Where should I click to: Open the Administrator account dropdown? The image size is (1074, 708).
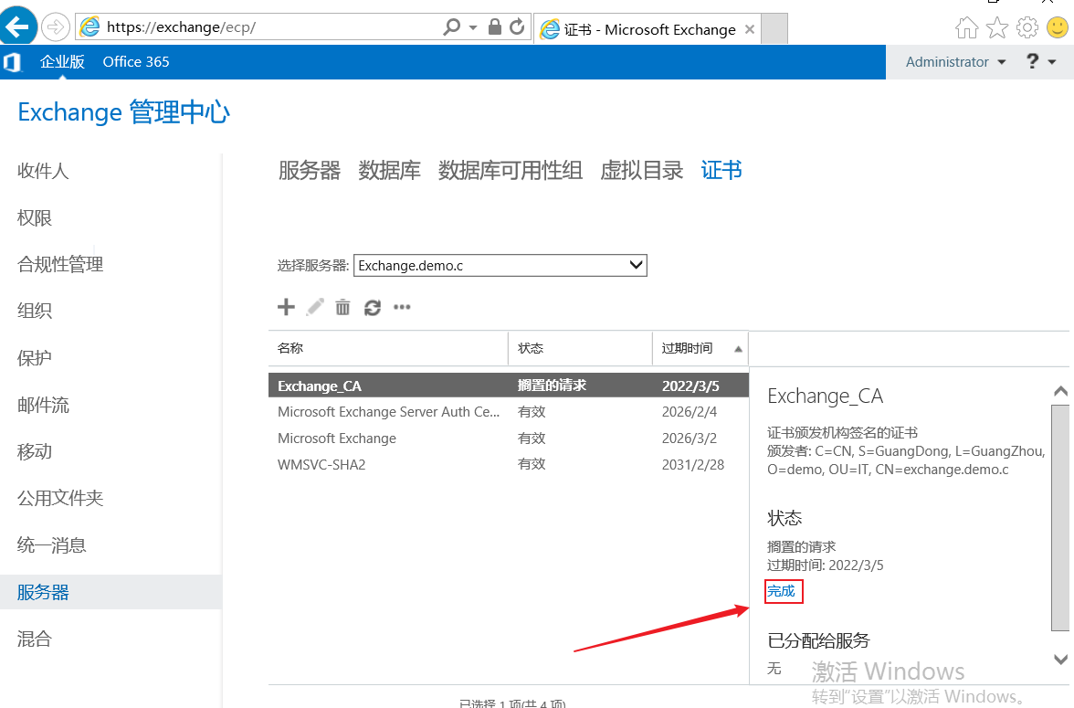coord(955,62)
